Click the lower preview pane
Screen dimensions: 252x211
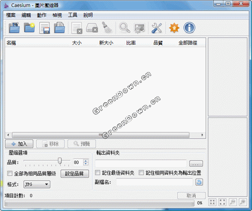(x=227, y=157)
